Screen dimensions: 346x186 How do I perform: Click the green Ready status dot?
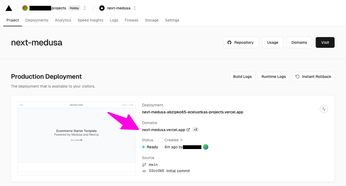pyautogui.click(x=143, y=147)
